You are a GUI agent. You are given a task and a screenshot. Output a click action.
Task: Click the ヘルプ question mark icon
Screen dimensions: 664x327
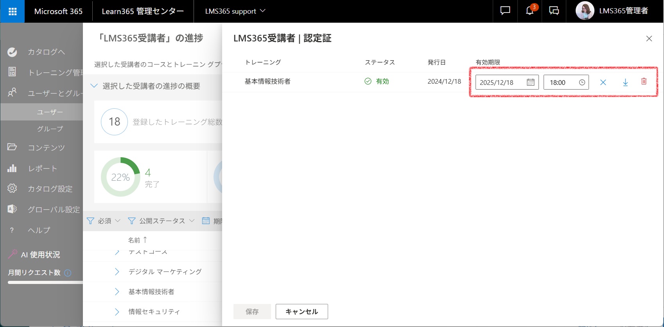pyautogui.click(x=12, y=230)
